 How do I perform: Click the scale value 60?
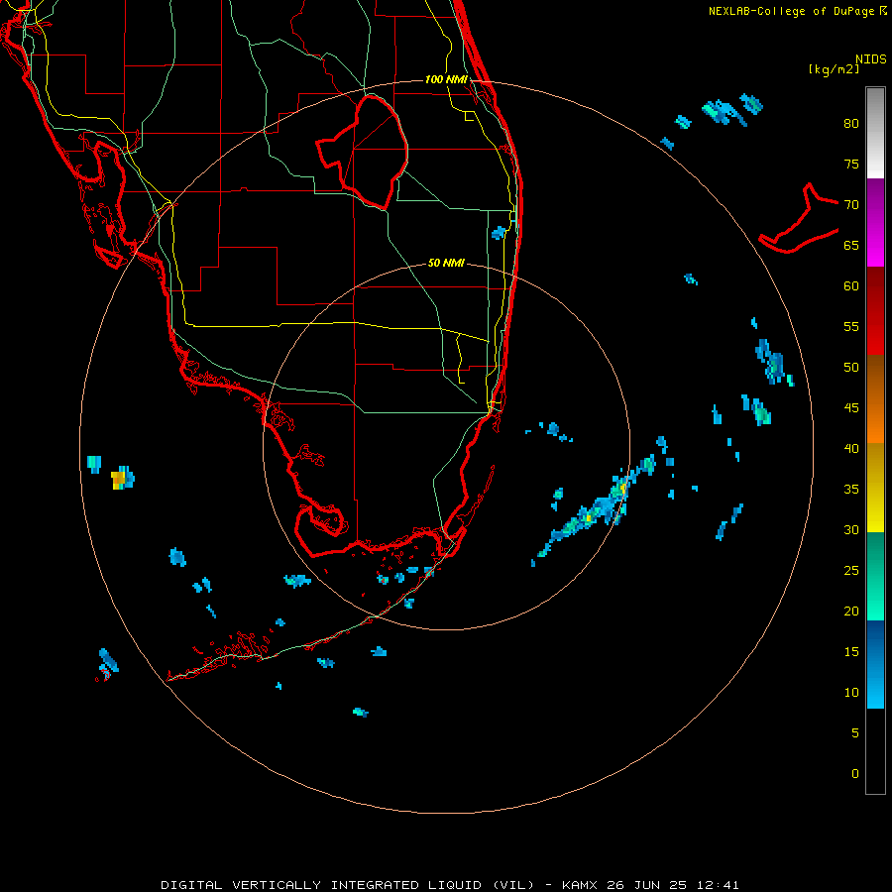click(x=851, y=286)
